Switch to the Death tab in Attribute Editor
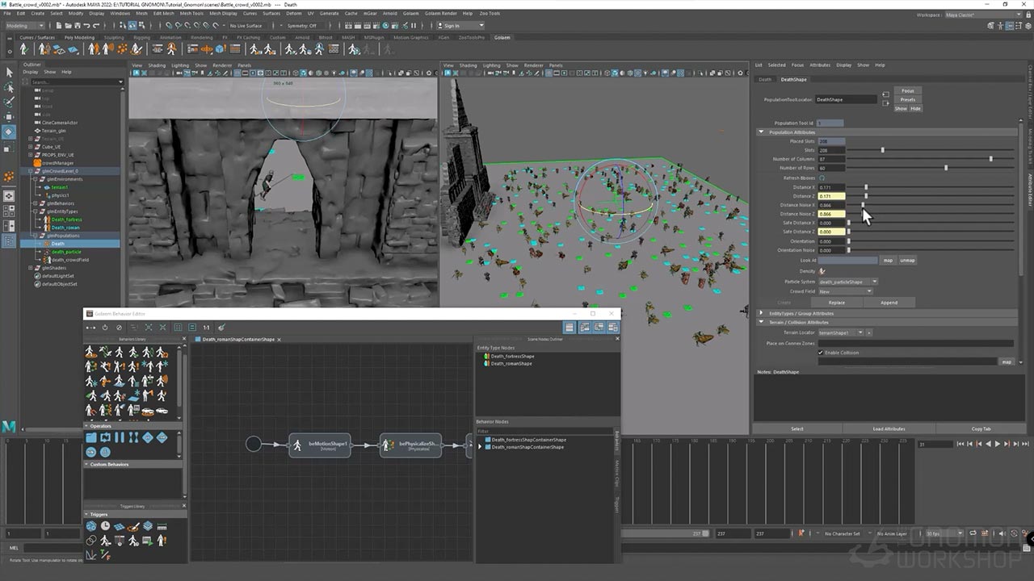Screen dimensions: 1034x581 pos(765,79)
